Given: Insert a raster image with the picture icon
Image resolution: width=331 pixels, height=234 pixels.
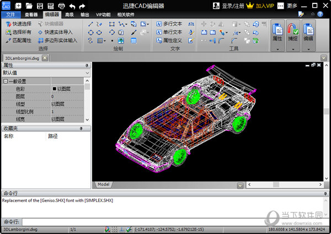Looking at the screenshot, I should coord(121,40).
